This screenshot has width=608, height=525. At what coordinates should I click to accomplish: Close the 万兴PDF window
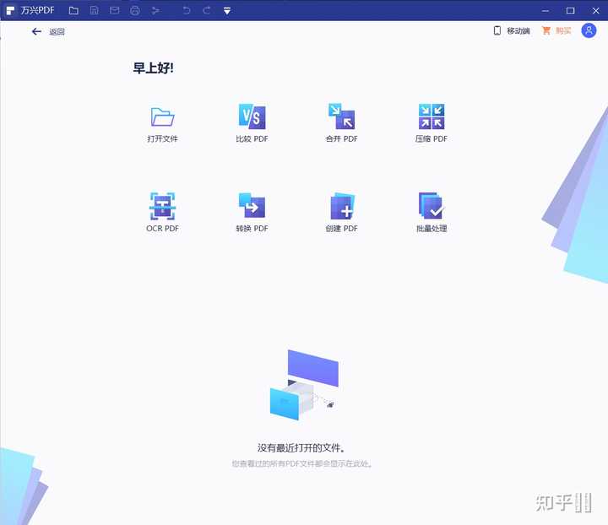pos(595,11)
